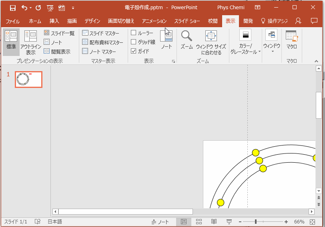This screenshot has height=227, width=325.
Task: Open スライド マスター view
Action: tap(101, 33)
